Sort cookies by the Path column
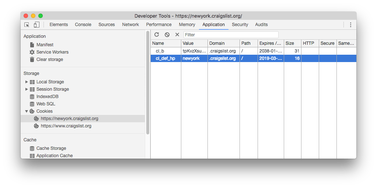Viewport: 377px width, 188px height. click(249, 43)
